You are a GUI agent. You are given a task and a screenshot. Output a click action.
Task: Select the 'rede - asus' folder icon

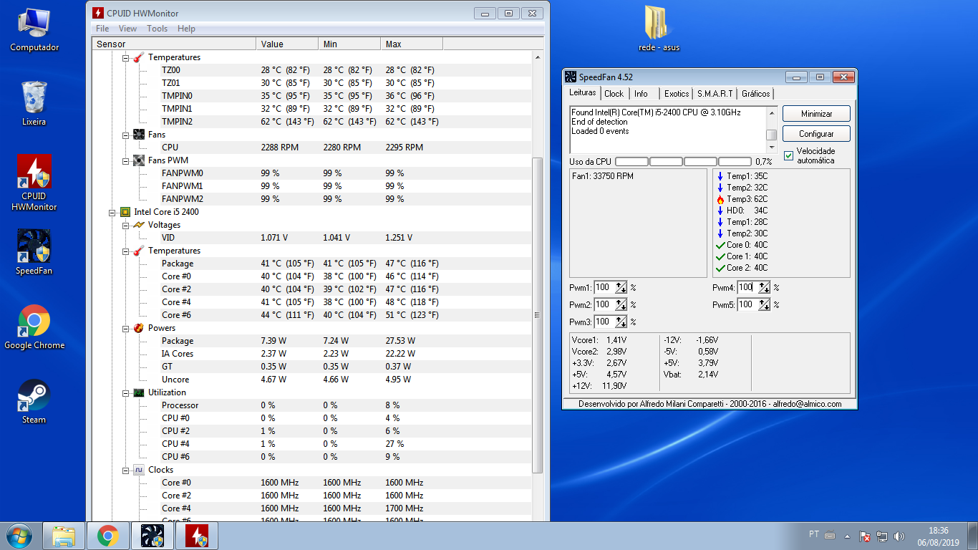pos(659,29)
